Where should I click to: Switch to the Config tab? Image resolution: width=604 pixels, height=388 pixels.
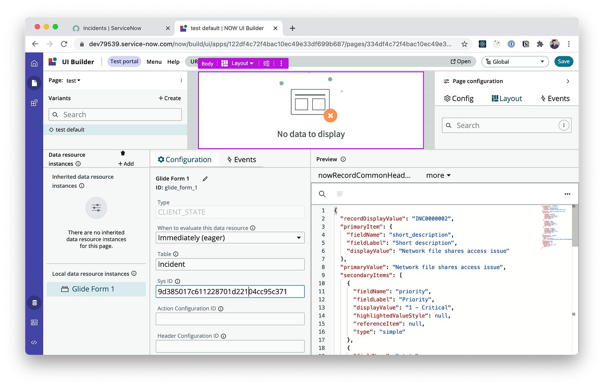point(459,99)
